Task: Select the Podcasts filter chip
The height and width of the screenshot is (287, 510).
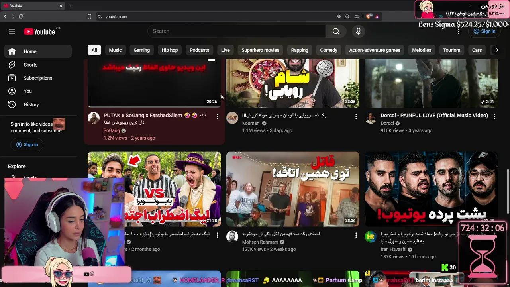Action: 199,50
